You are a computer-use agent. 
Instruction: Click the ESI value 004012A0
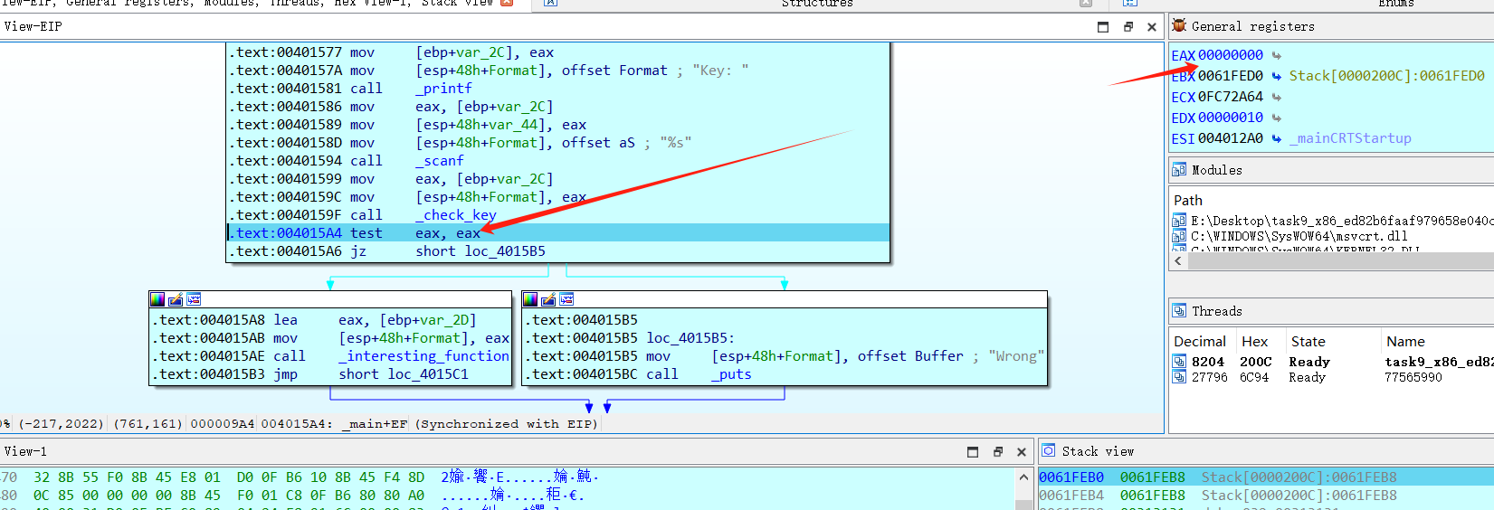click(x=1231, y=138)
